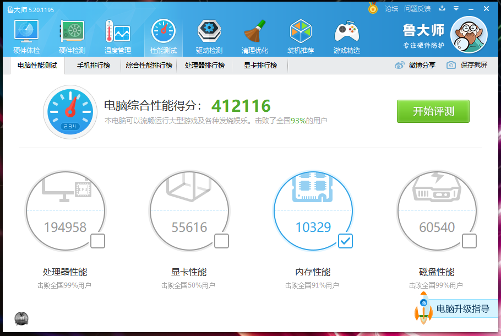The image size is (501, 336).
Task: Uncheck the 内存性能 checkbox
Action: 345,241
